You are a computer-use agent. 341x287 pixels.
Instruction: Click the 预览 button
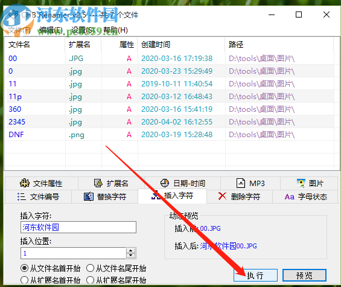304,276
